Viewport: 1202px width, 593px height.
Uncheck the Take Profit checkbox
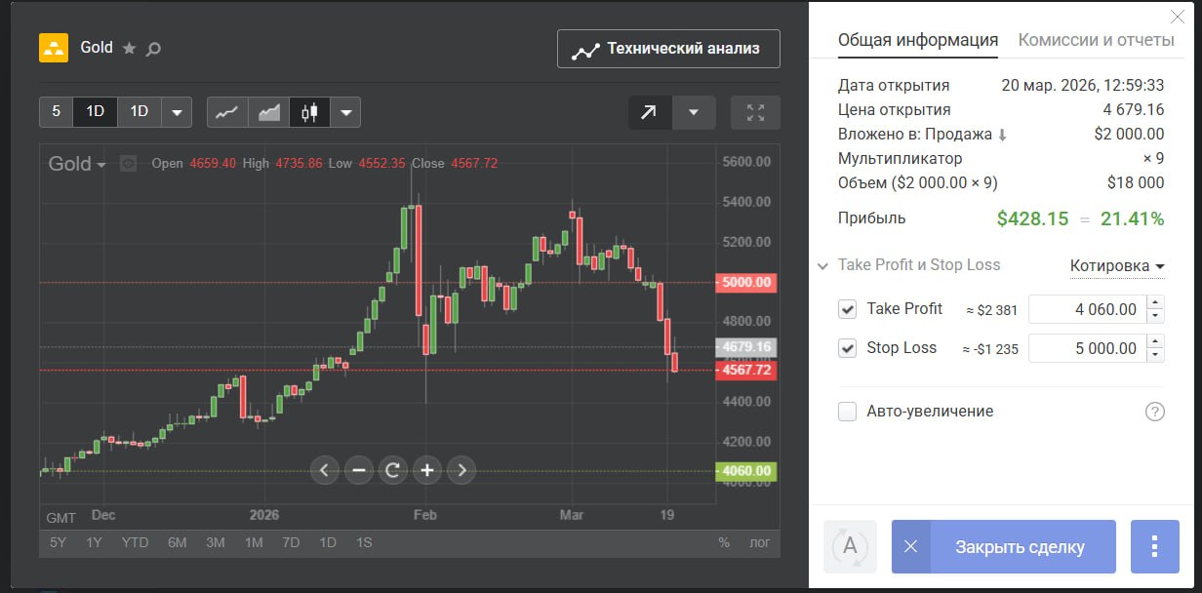click(847, 309)
